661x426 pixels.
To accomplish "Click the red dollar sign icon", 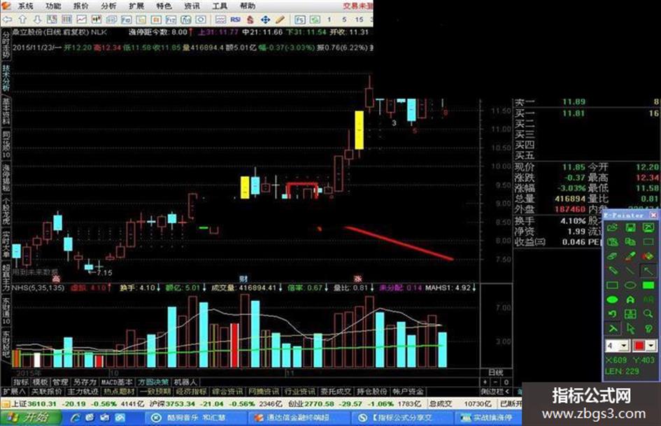I will point(250,20).
